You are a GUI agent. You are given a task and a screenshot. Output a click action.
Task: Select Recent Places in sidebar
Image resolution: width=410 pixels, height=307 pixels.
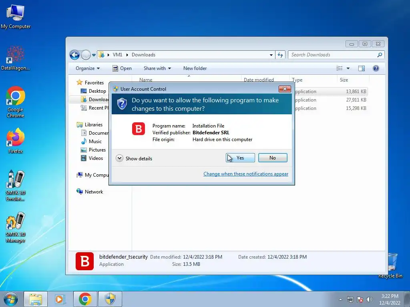click(x=94, y=108)
